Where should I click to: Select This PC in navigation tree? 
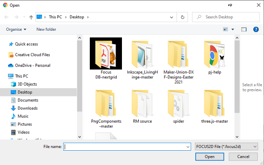pos(21,76)
